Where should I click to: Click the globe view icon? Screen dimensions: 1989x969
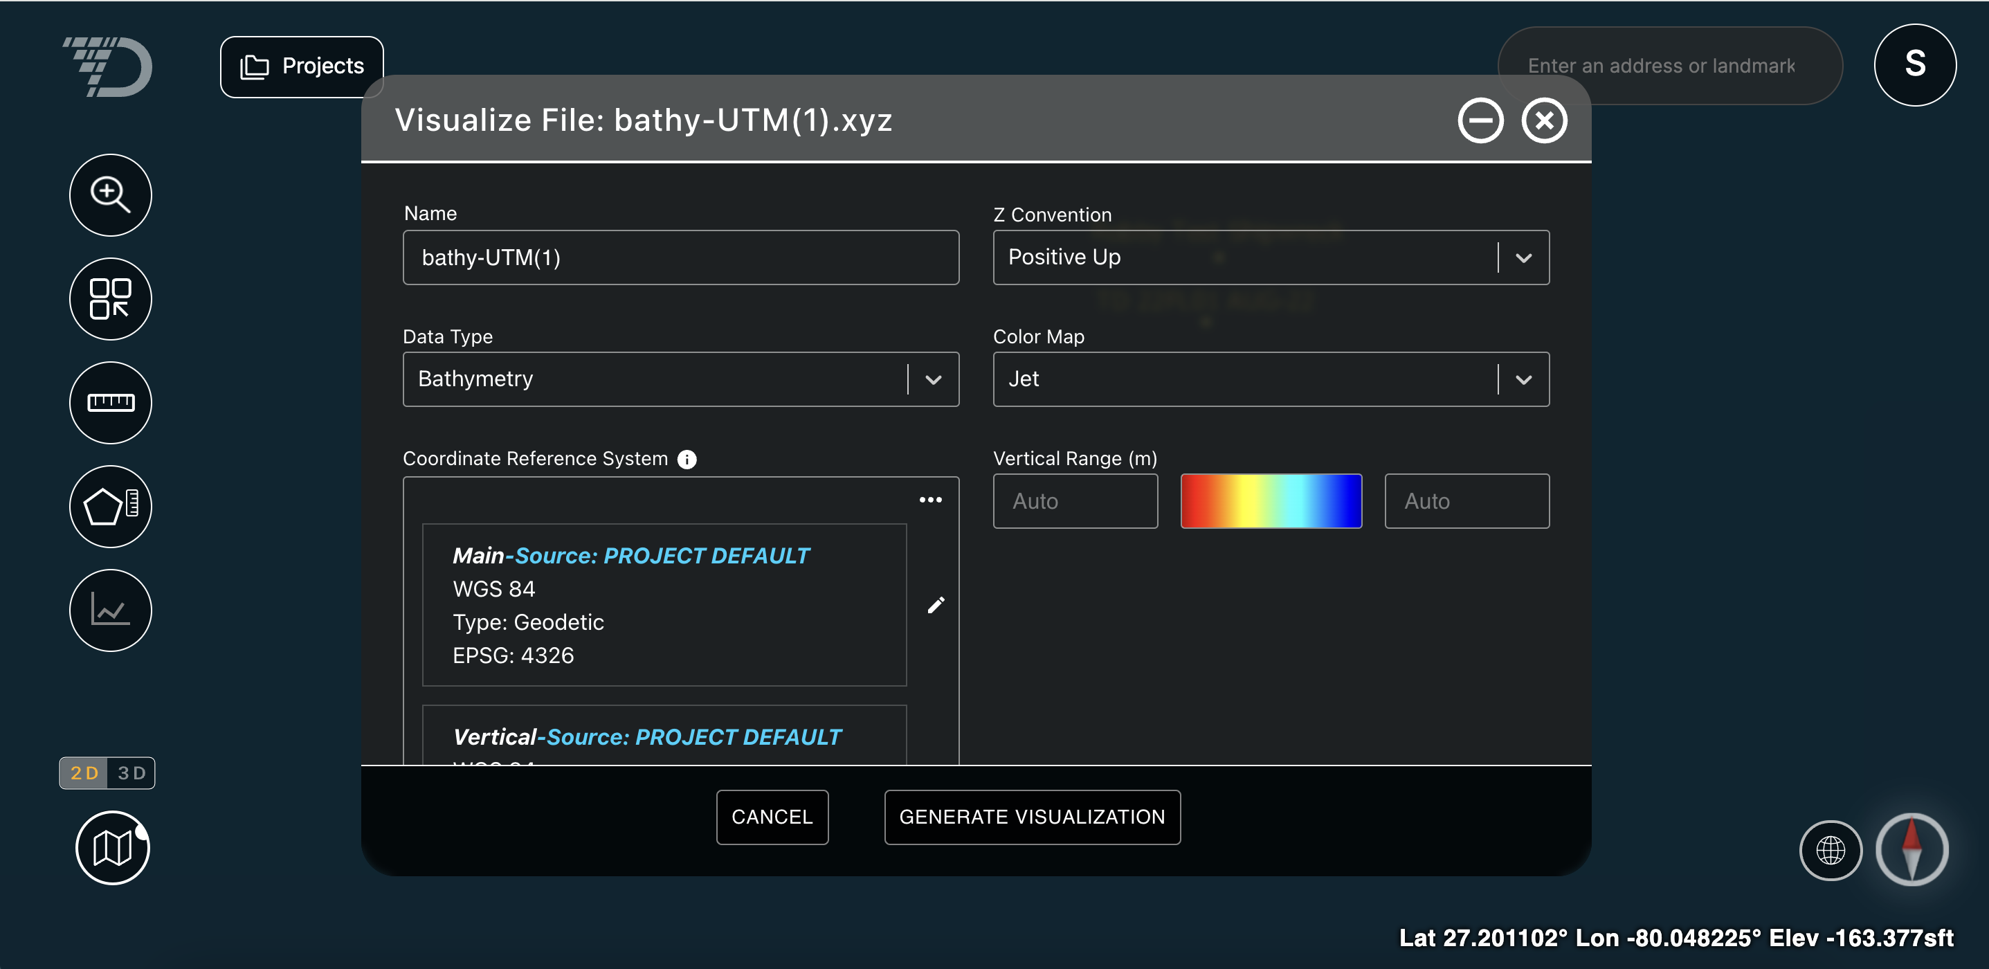tap(1830, 850)
